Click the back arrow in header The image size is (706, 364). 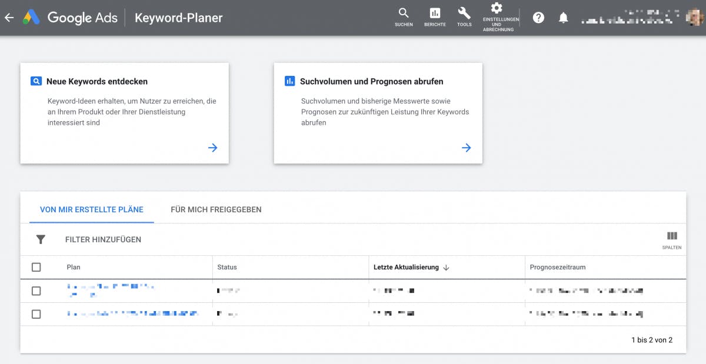(9, 18)
